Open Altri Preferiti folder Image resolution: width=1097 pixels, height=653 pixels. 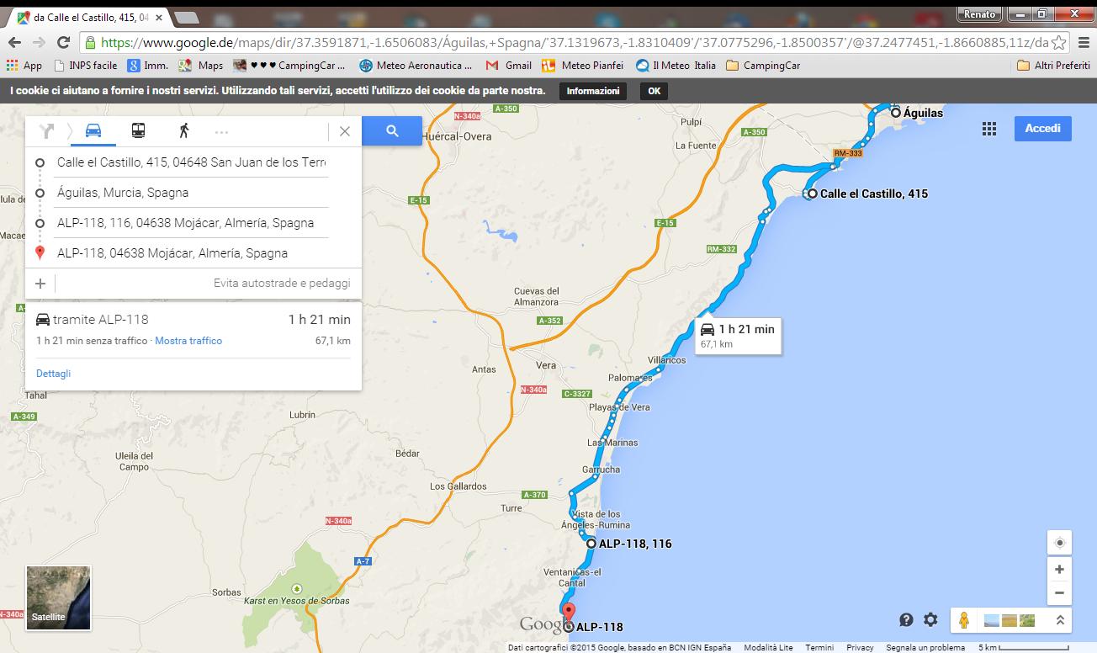tap(1054, 65)
